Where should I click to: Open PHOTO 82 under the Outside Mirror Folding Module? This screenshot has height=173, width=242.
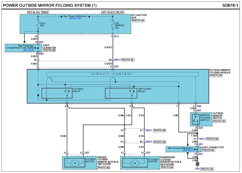coord(216,76)
